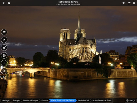This screenshot has height=103, width=137.
Task: Tap the Notre Dame cathedral photo
Action: 72,52
